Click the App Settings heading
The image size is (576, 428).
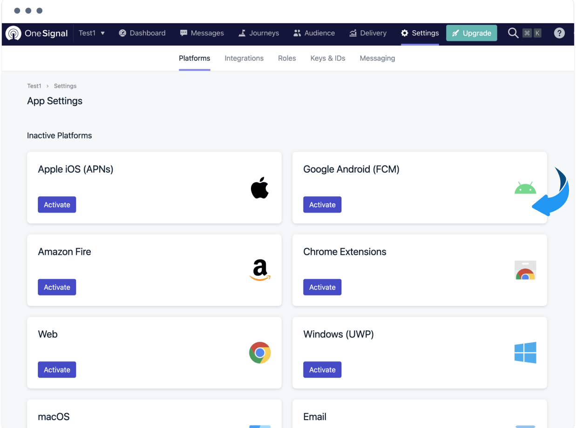(54, 101)
